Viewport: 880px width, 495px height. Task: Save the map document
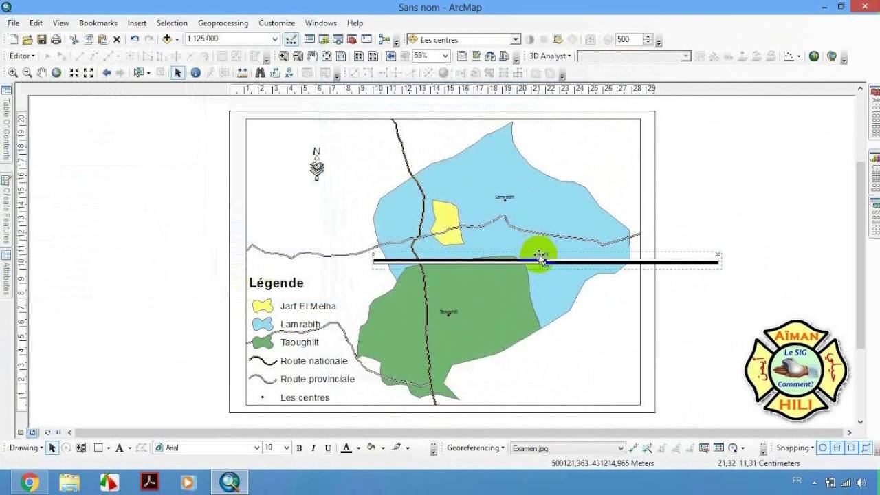pyautogui.click(x=42, y=39)
